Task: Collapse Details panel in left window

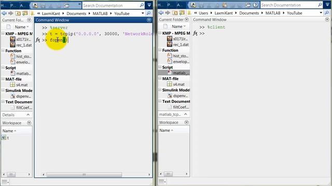Action: (x=28, y=115)
